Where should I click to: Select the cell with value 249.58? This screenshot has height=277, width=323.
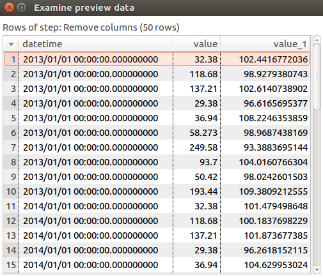(196, 147)
